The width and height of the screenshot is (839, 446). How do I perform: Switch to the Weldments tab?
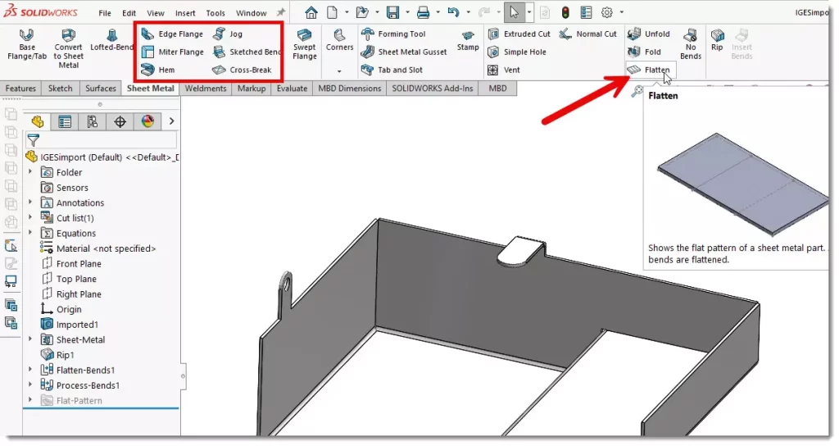click(206, 89)
